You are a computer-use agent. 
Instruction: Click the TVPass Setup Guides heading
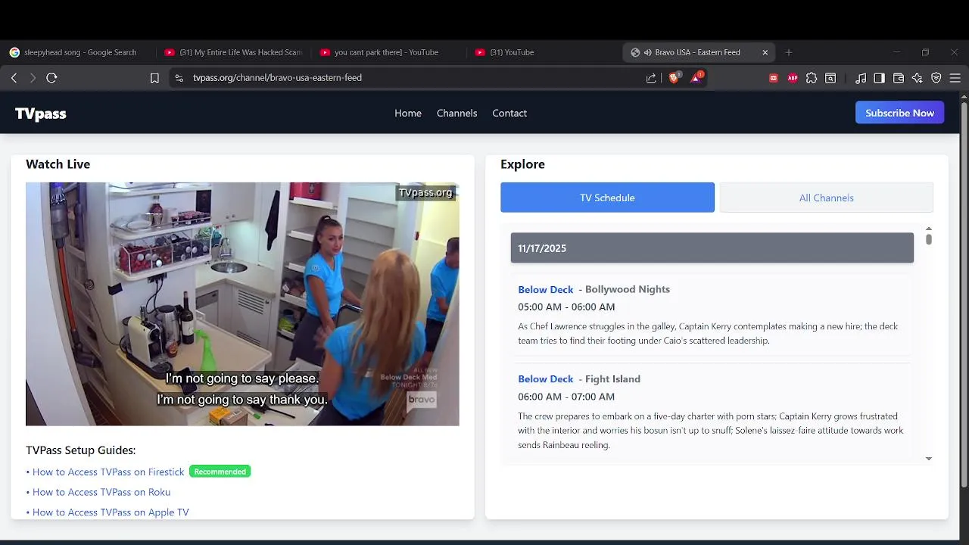point(80,450)
